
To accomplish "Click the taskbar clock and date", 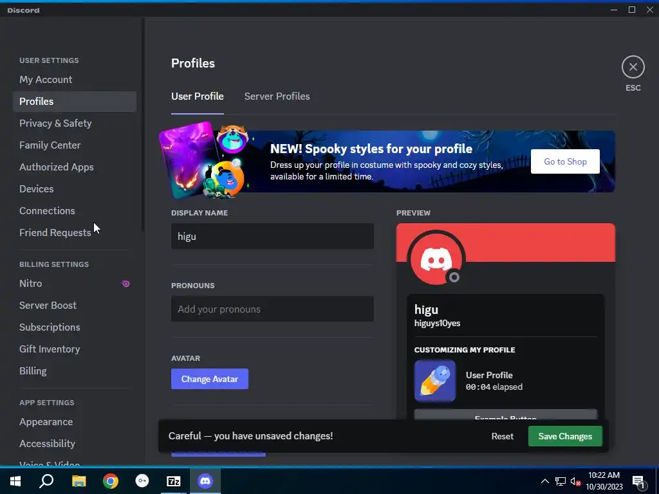I will (604, 481).
